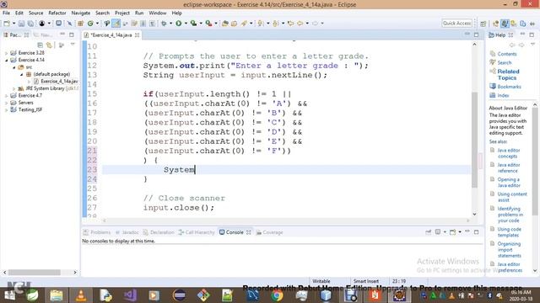
Task: Switch to the Declaration tab
Action: pyautogui.click(x=159, y=232)
